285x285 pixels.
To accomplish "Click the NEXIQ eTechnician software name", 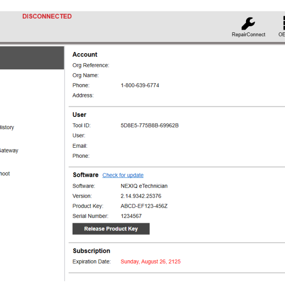I will pyautogui.click(x=144, y=186).
